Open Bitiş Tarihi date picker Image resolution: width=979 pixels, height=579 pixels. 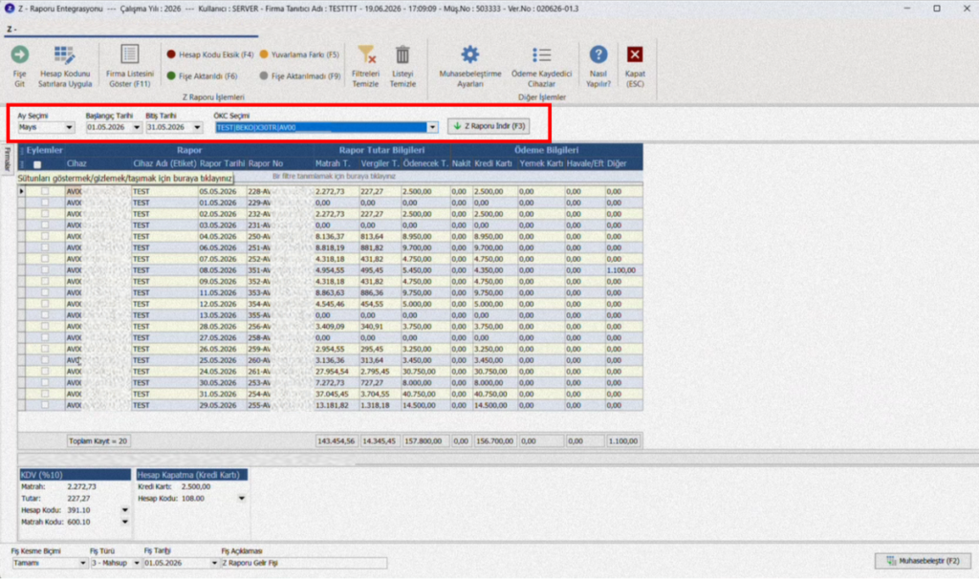197,127
